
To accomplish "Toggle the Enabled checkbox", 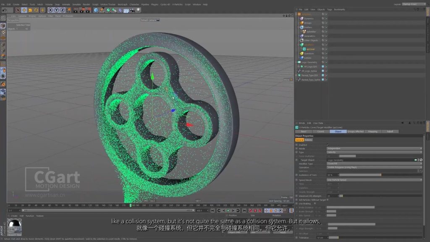I will [328, 145].
